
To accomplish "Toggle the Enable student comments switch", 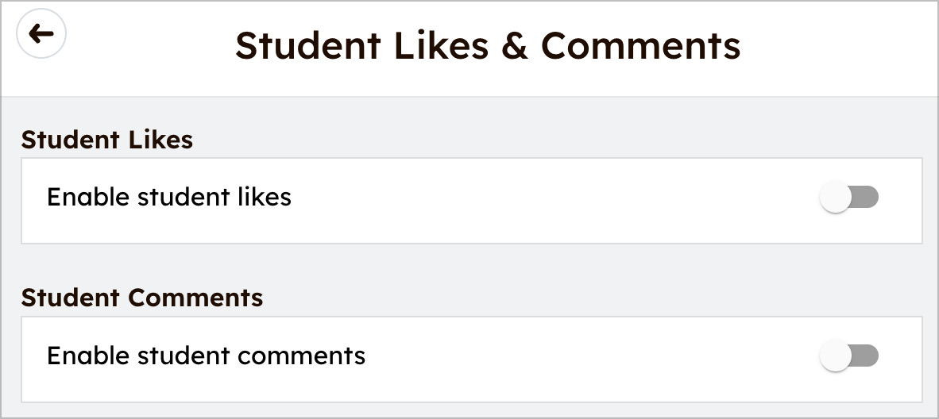I will click(x=848, y=356).
